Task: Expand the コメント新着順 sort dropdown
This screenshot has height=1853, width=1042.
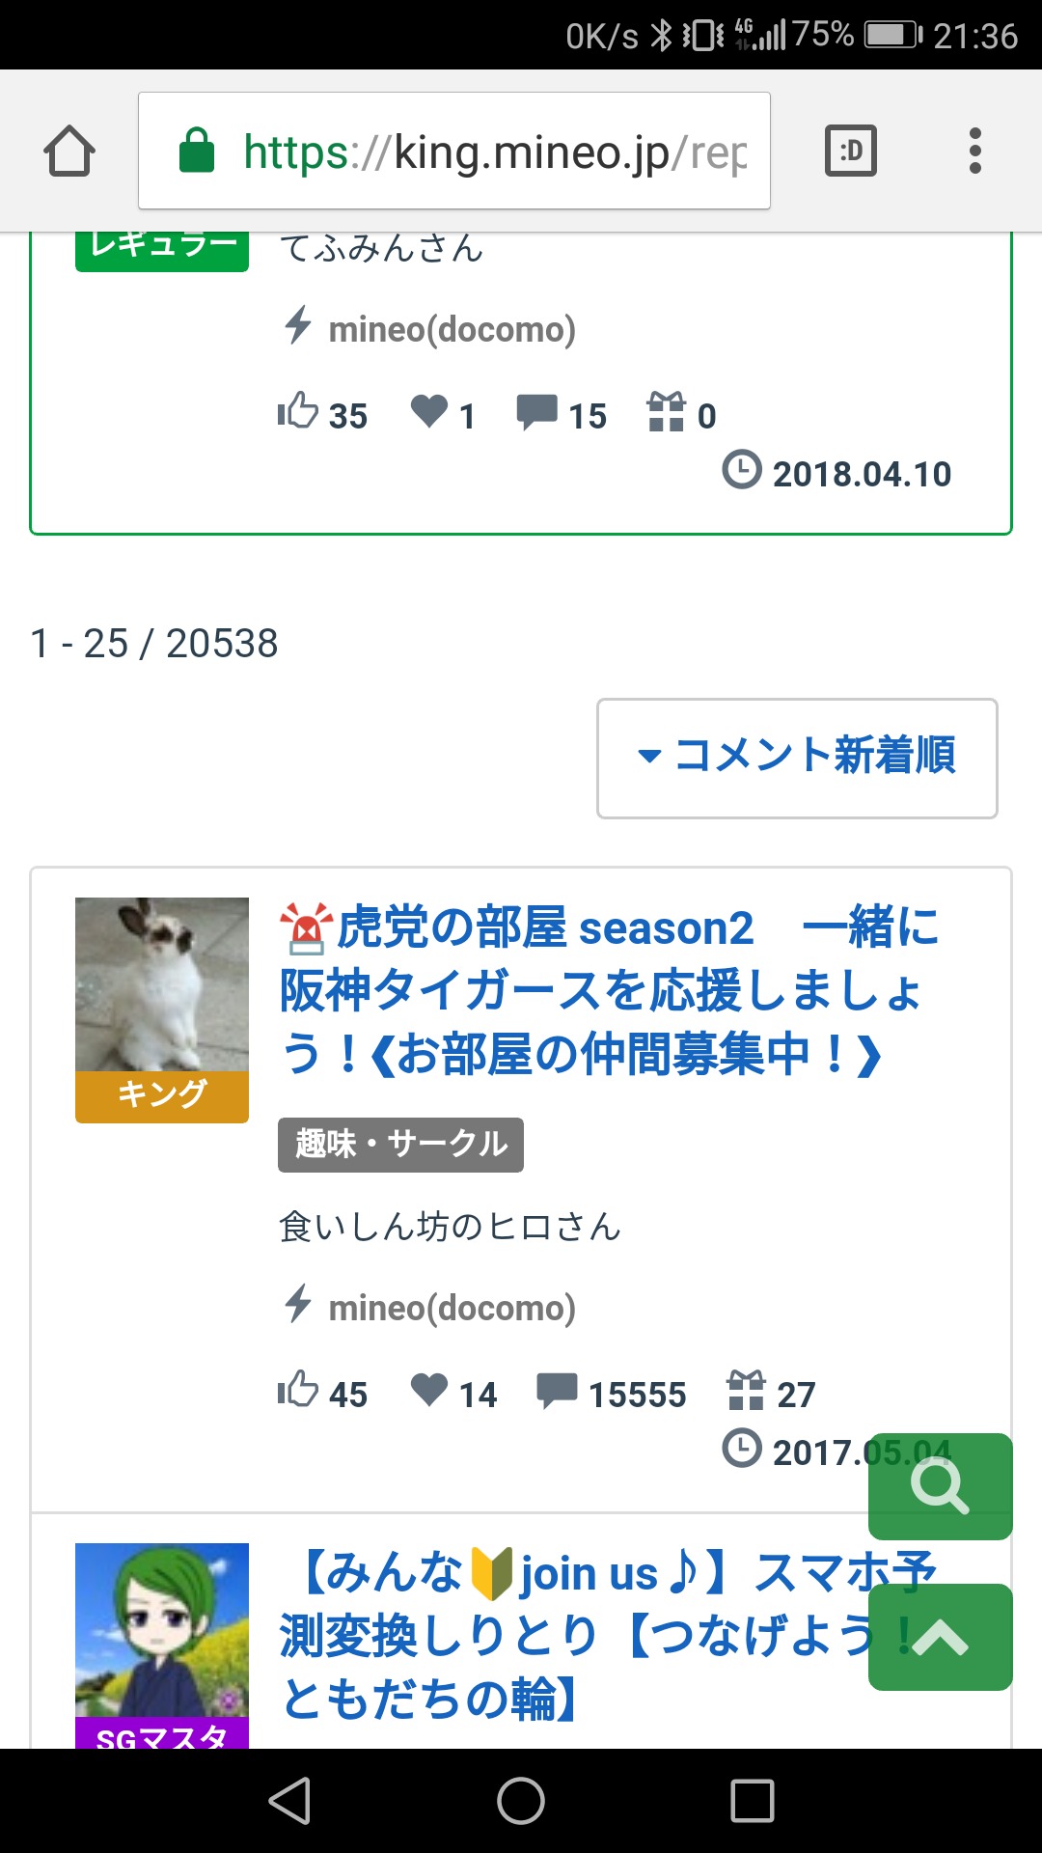Action: click(797, 759)
